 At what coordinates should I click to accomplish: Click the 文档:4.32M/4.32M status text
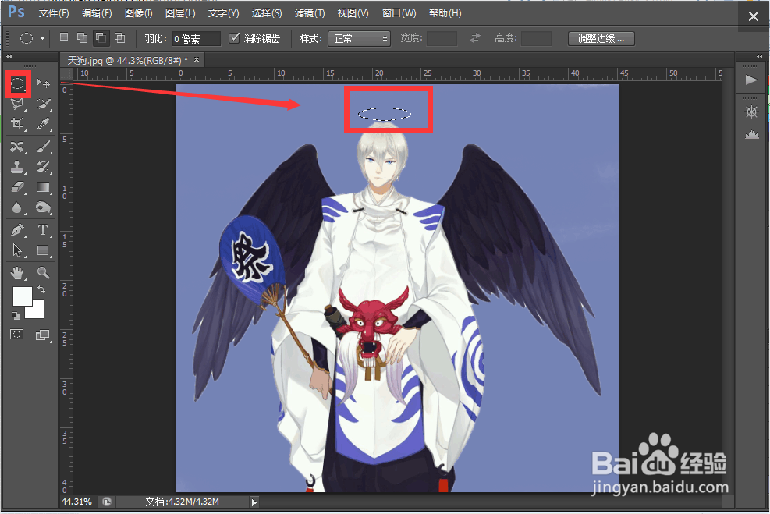[x=183, y=502]
